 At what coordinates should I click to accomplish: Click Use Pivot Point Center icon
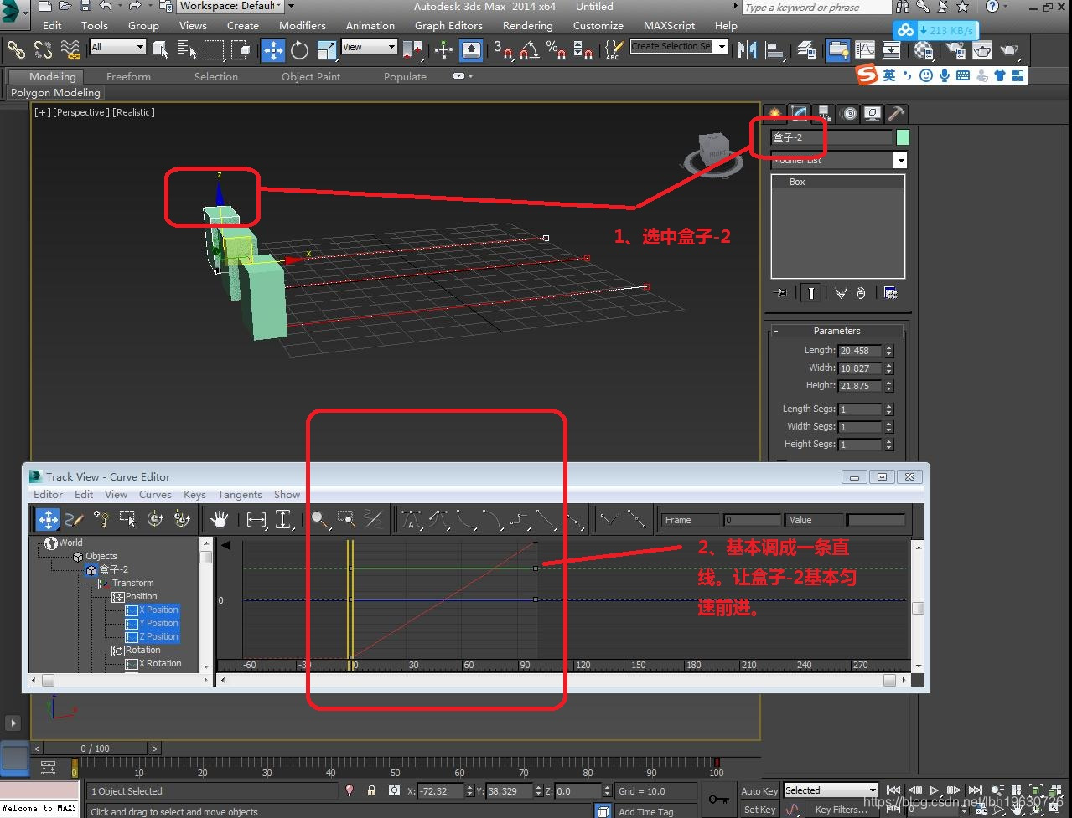tap(413, 50)
